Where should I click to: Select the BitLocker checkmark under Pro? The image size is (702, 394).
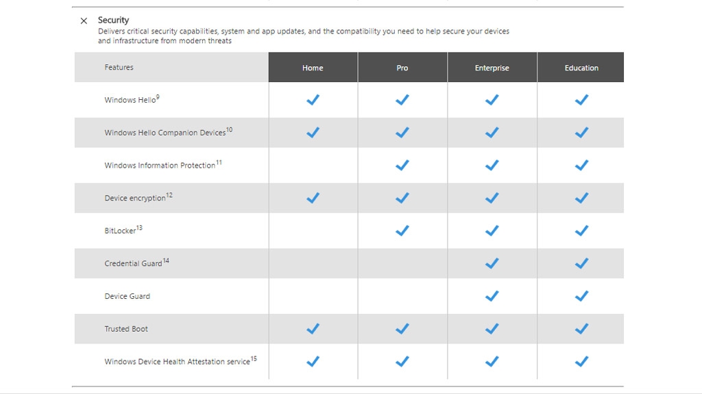click(x=402, y=231)
